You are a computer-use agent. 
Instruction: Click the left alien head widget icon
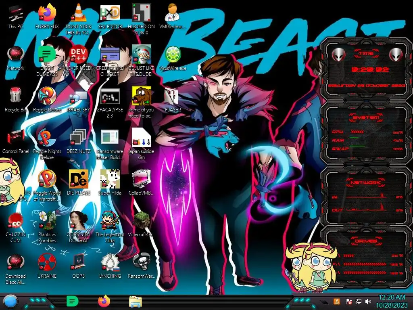[338, 55]
